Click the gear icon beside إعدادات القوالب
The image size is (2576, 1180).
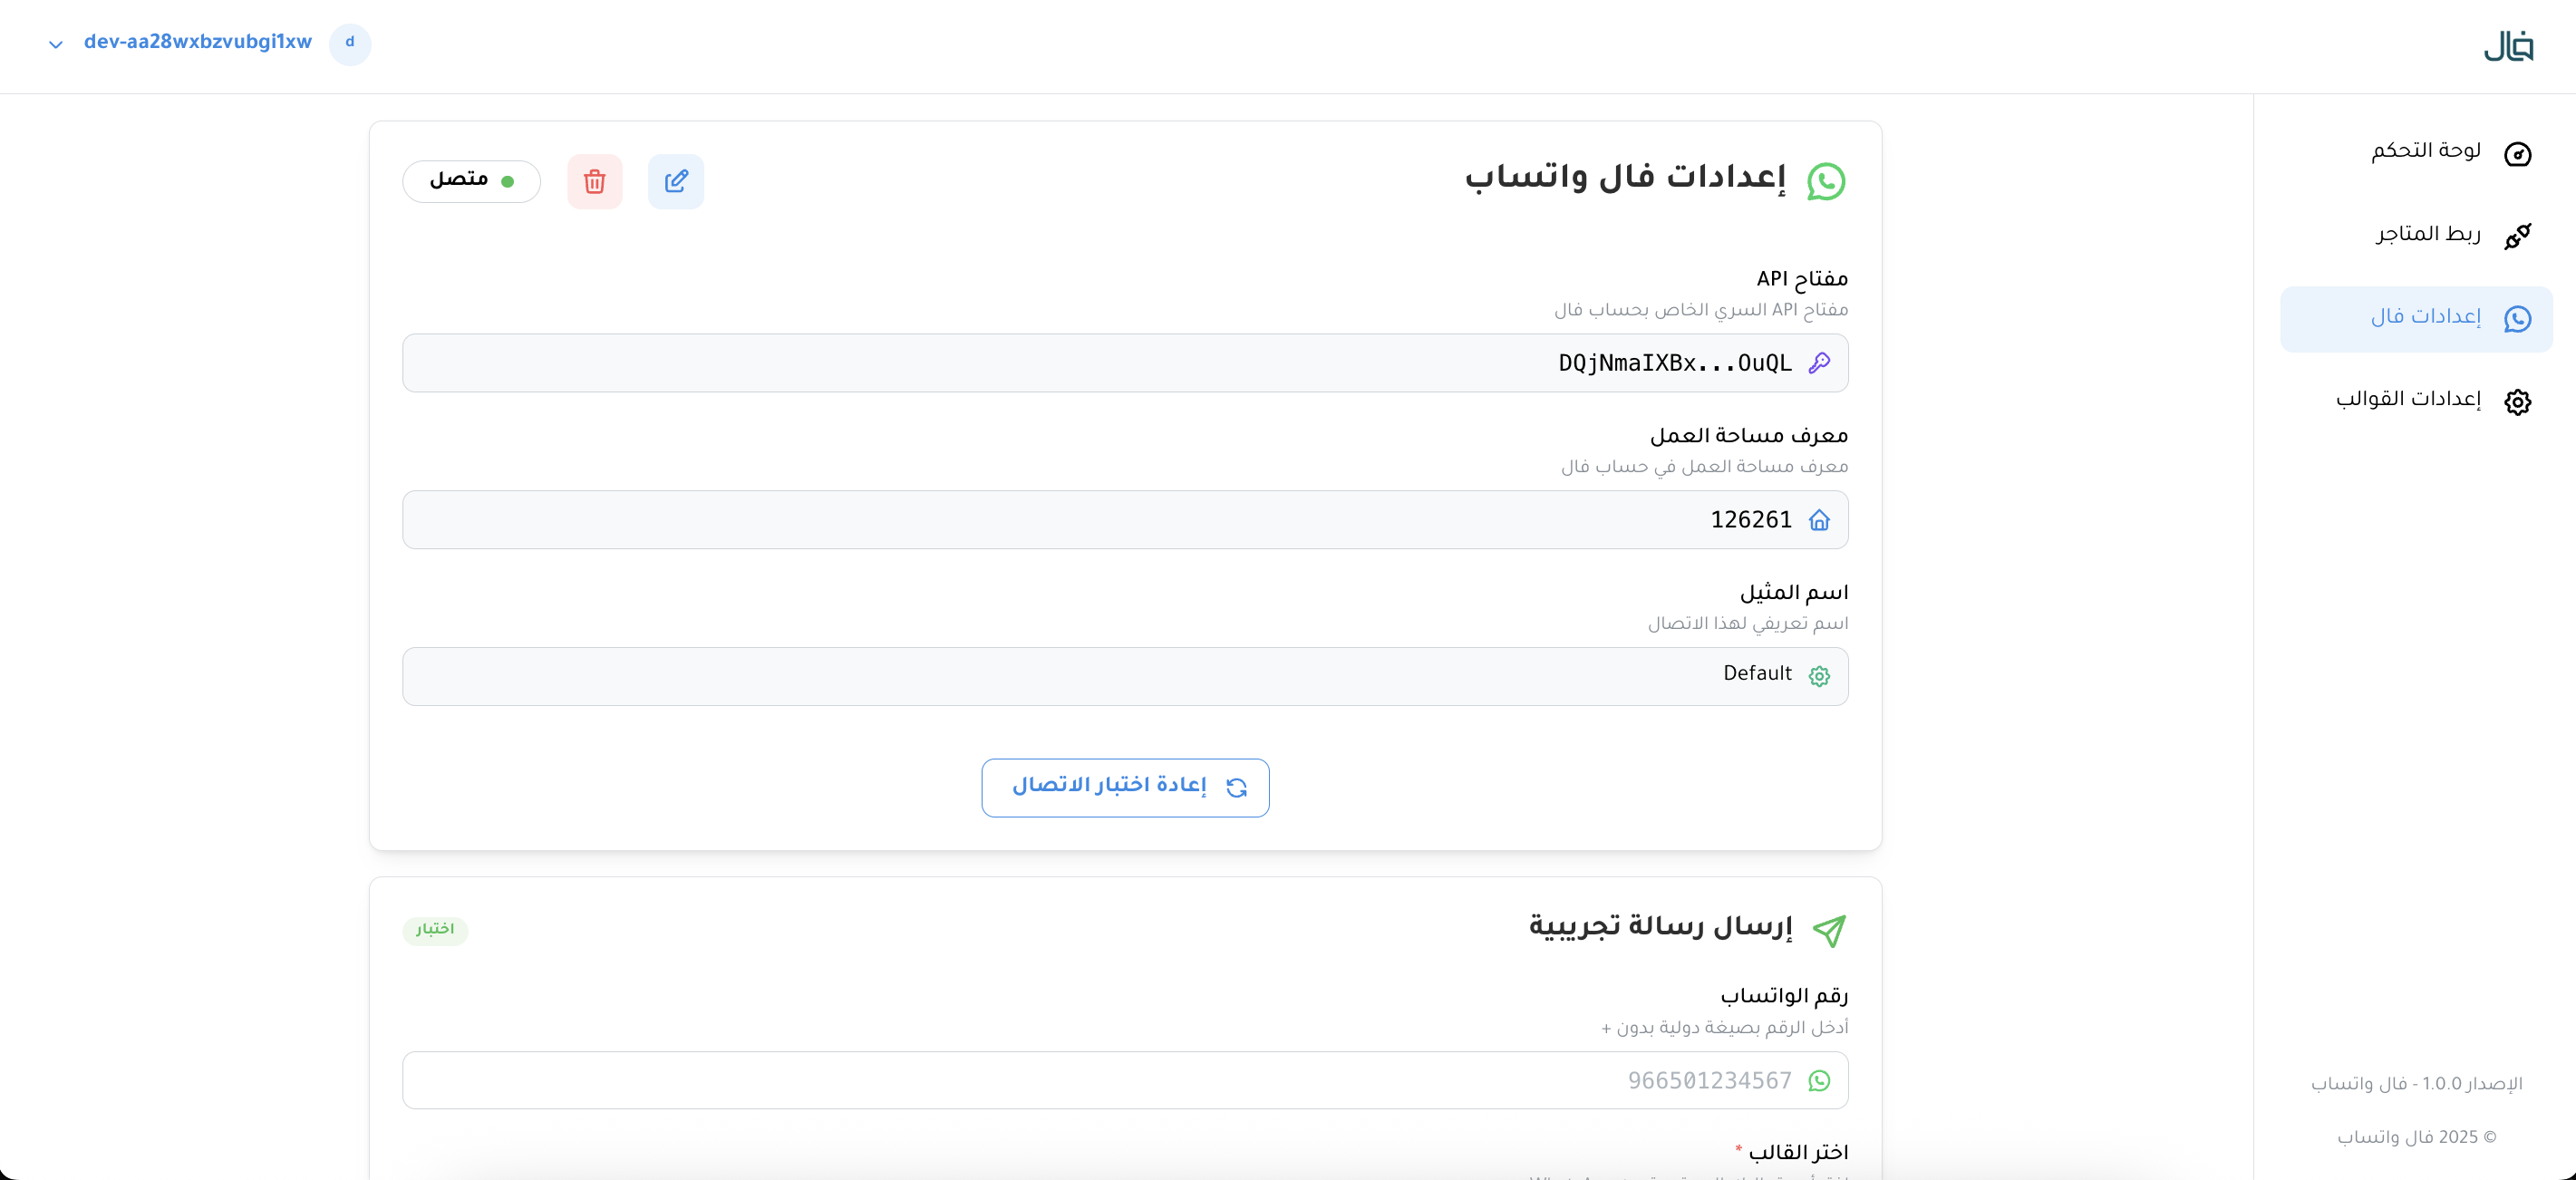(2518, 401)
